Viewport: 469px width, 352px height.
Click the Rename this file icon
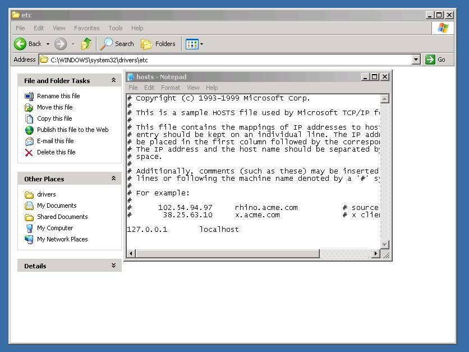point(29,96)
